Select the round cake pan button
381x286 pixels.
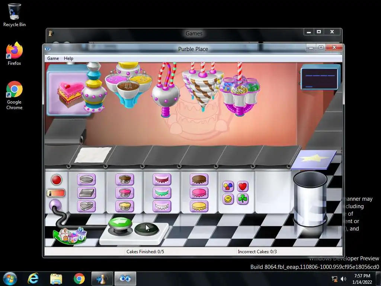(x=86, y=179)
